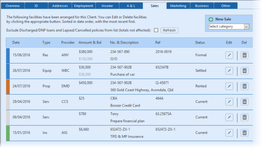Click the $6,660 amount value
The image size is (262, 148).
(x=84, y=130)
